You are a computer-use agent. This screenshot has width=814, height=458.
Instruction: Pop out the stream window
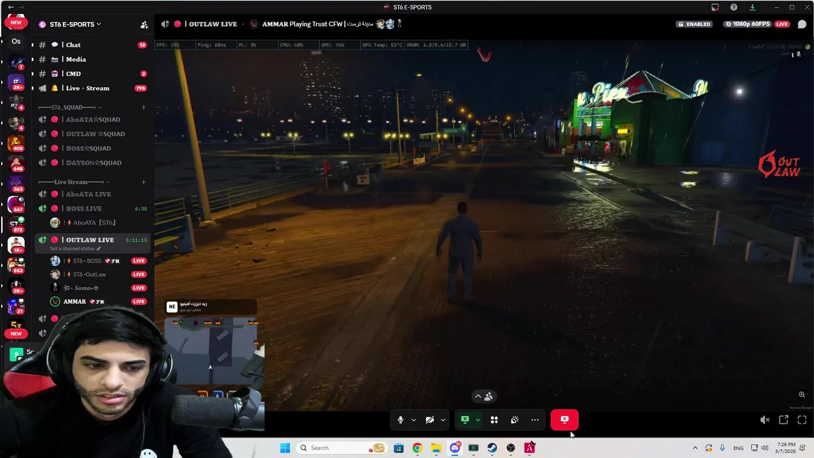pos(783,420)
